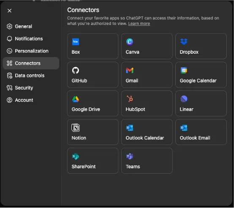Open the Google Calendar icon
The image size is (234, 208).
[x=184, y=70]
